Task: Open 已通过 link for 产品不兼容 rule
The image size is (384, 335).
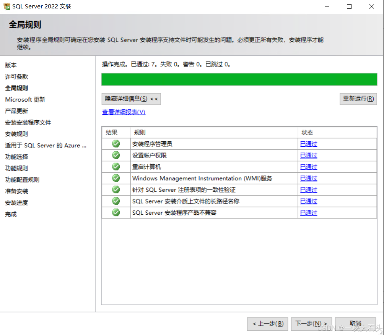Action: [x=309, y=213]
